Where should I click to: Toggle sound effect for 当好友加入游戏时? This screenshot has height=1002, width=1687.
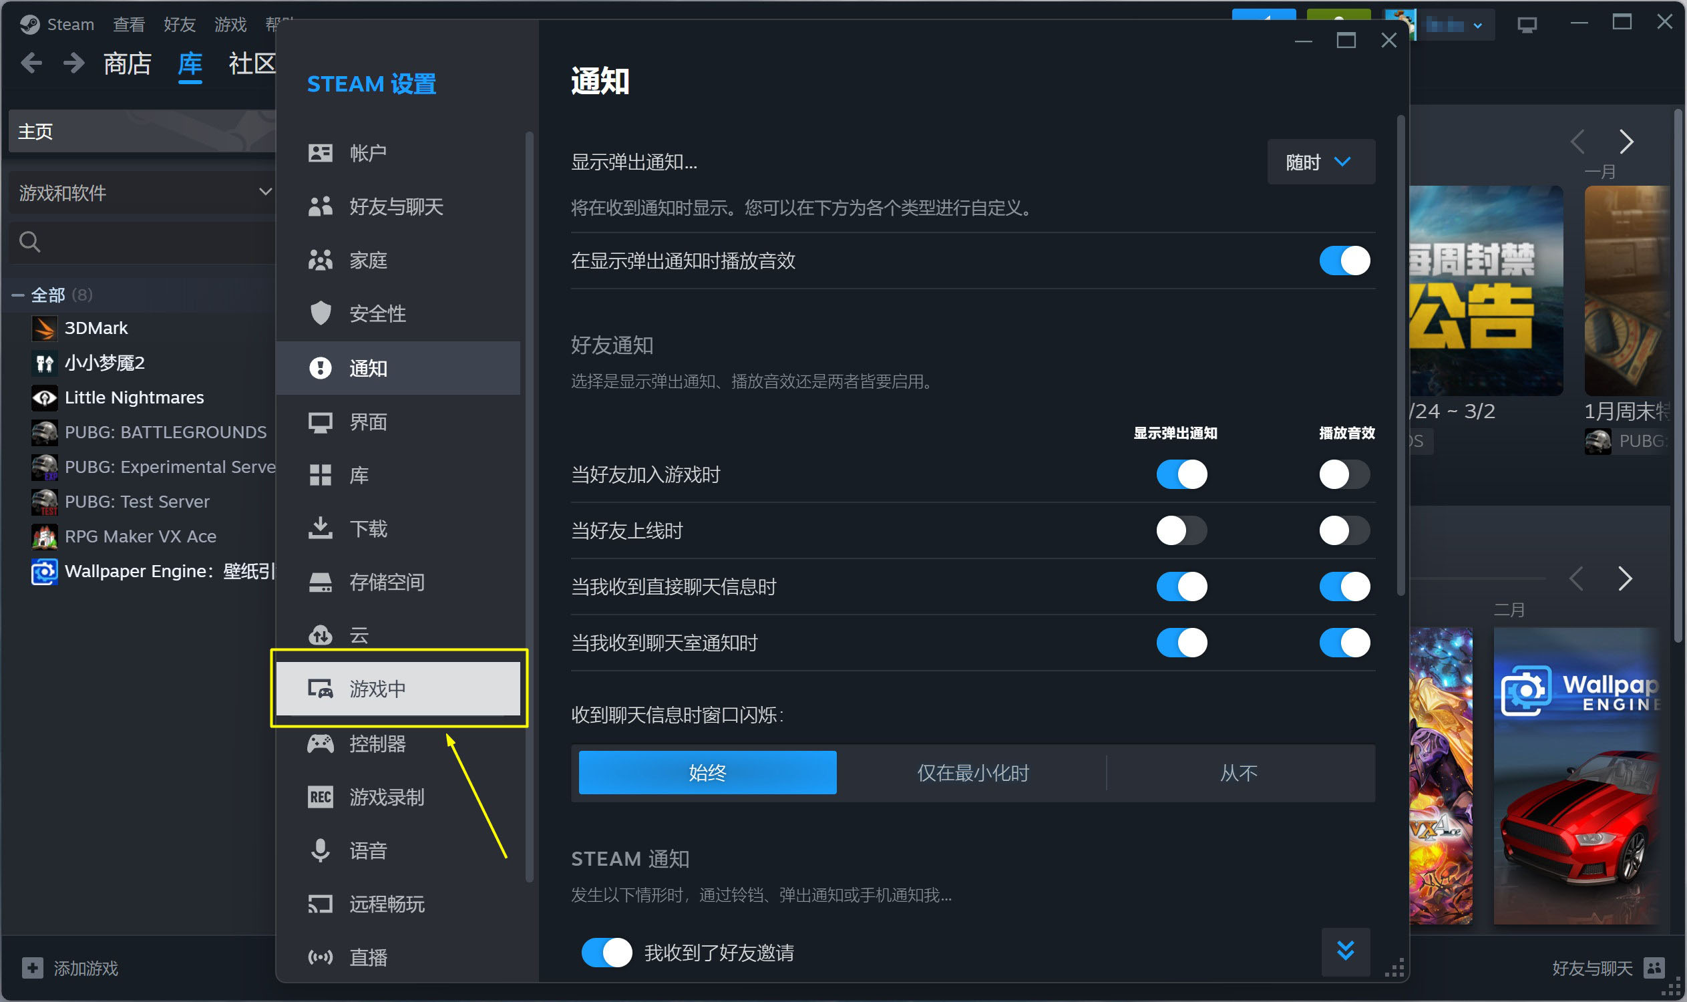1344,474
